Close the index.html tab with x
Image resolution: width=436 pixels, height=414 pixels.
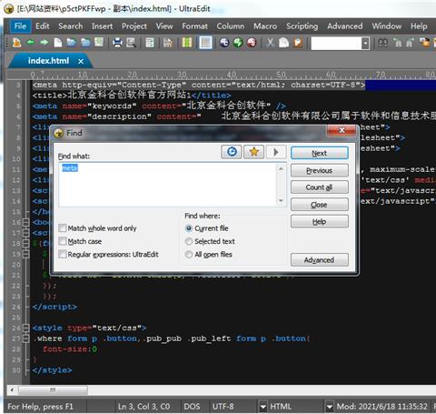tap(81, 61)
